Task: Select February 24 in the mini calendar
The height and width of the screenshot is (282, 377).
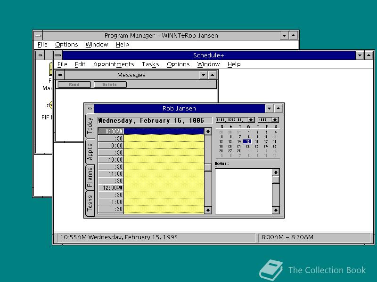Action: 266,146
